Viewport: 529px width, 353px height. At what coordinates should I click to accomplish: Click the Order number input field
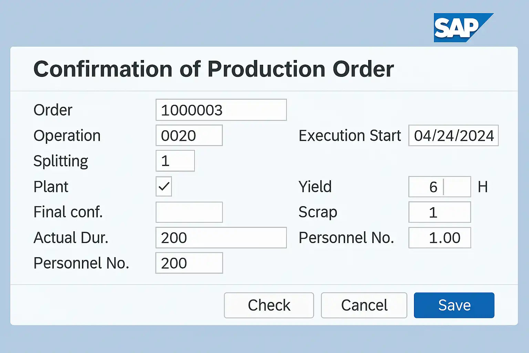(x=221, y=110)
